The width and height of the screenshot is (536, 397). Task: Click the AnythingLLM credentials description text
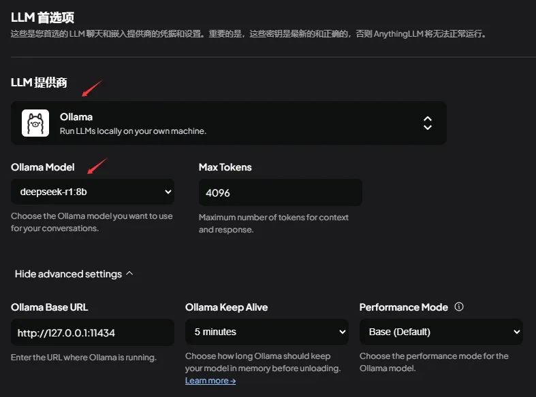(x=249, y=34)
